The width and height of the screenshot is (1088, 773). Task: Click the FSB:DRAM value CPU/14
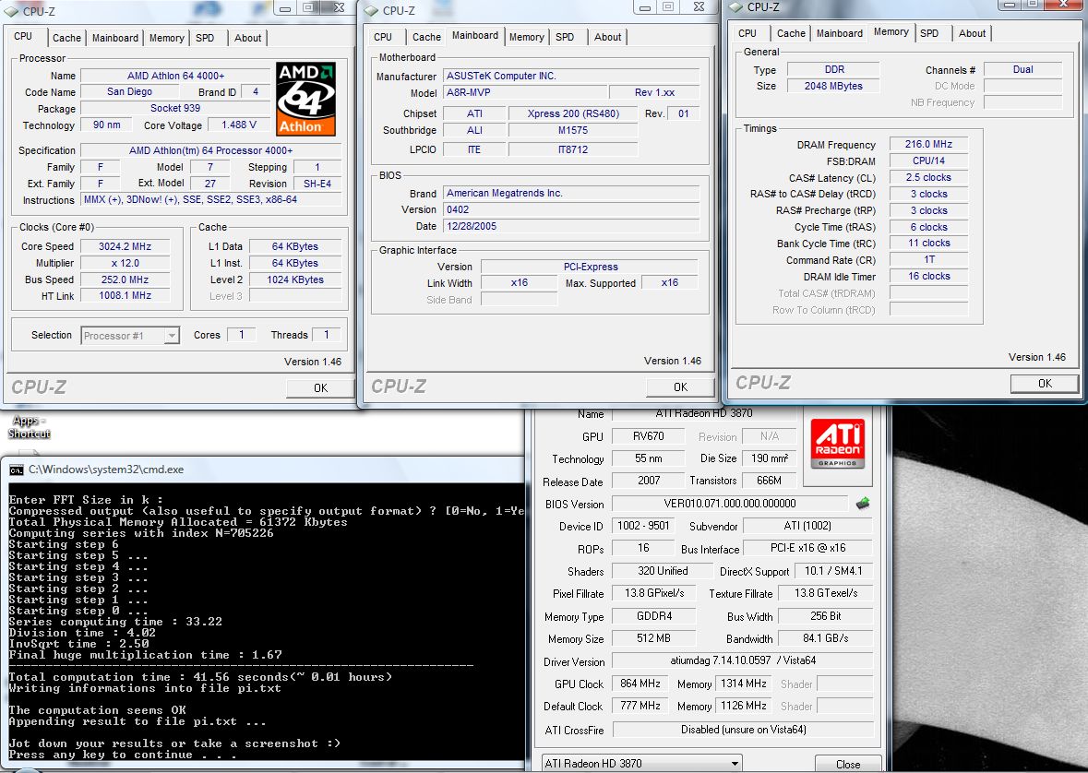click(928, 161)
